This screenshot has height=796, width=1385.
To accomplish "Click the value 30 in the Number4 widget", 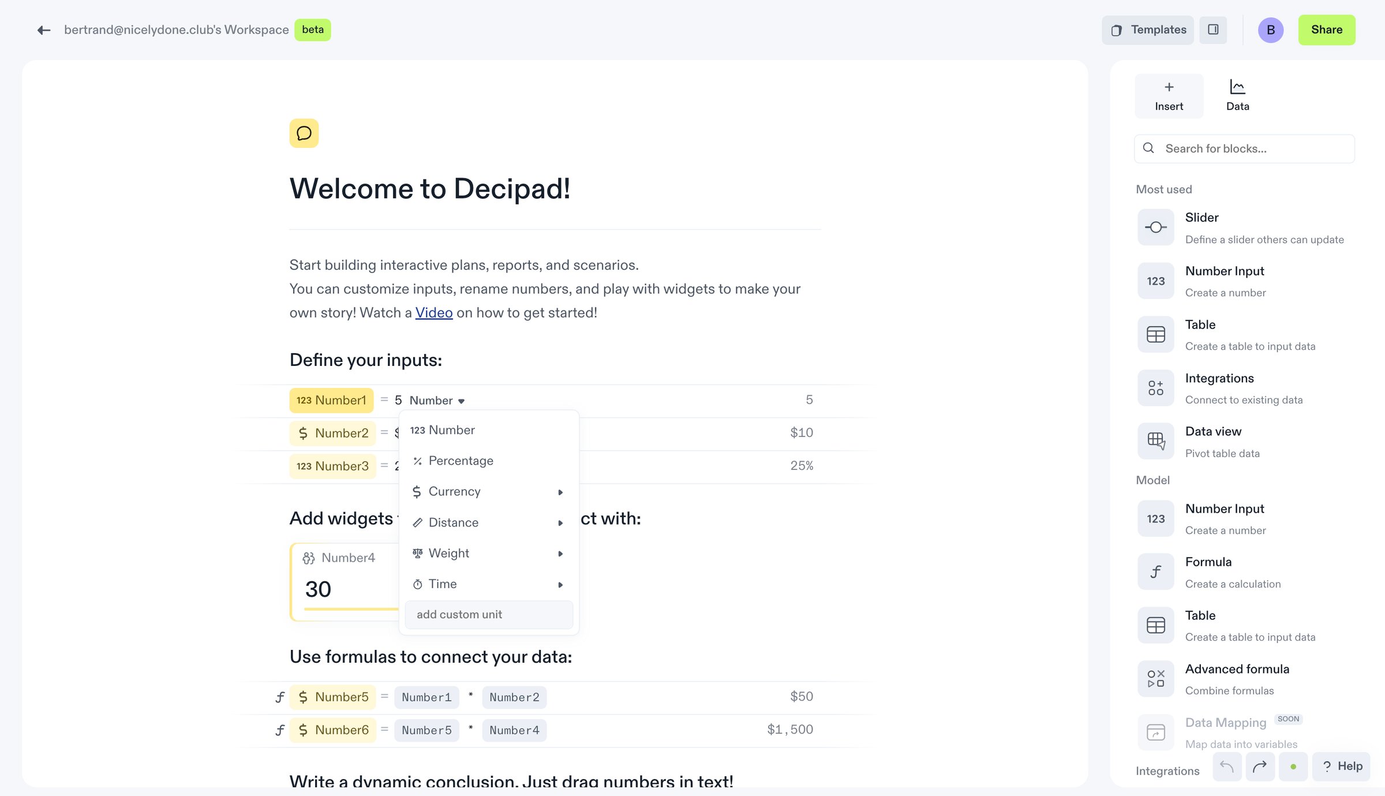I will [x=318, y=589].
